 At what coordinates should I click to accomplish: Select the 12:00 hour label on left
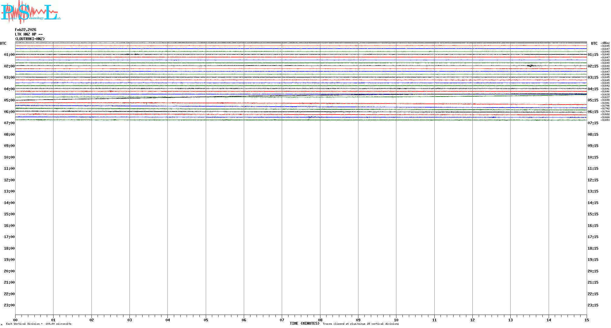pyautogui.click(x=9, y=180)
